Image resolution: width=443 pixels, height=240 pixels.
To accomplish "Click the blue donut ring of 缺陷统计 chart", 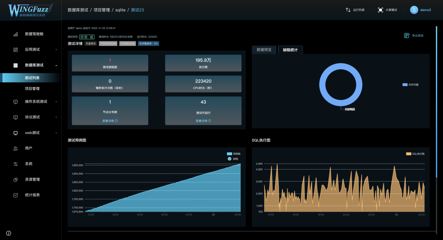I will coord(322,85).
